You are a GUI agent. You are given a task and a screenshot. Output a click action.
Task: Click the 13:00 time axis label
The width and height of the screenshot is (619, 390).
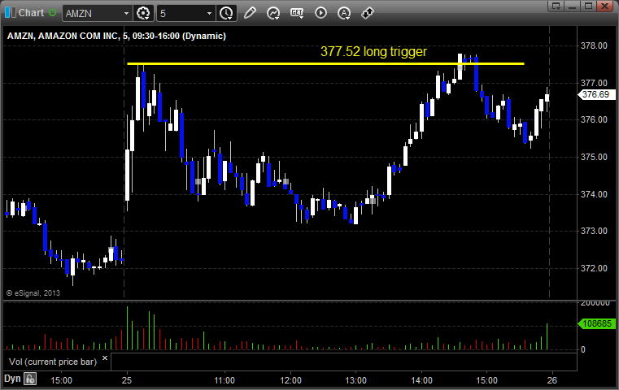point(356,380)
